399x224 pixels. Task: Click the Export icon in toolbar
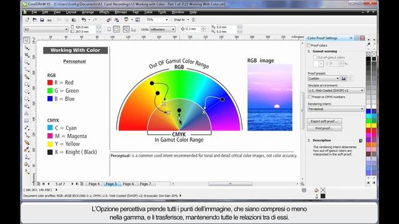[117, 20]
